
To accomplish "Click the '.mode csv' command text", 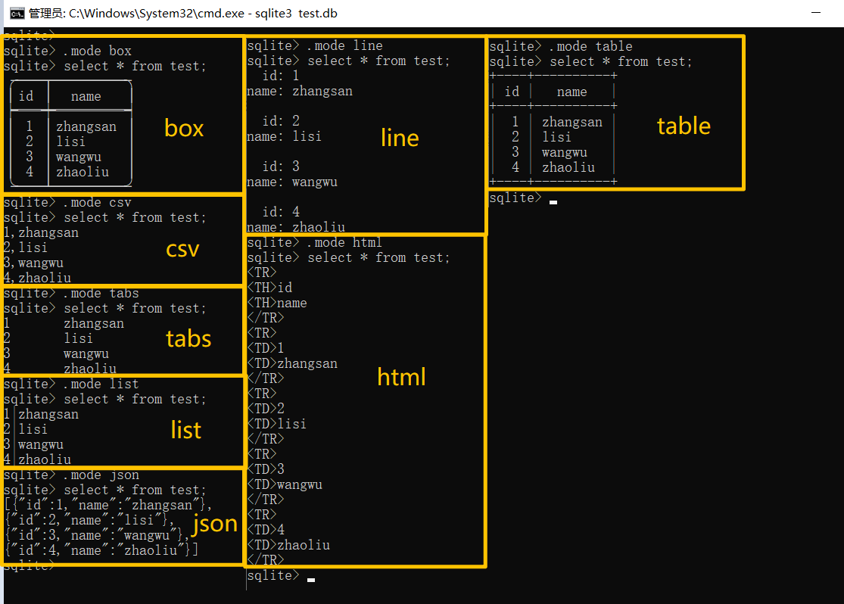I will 98,202.
